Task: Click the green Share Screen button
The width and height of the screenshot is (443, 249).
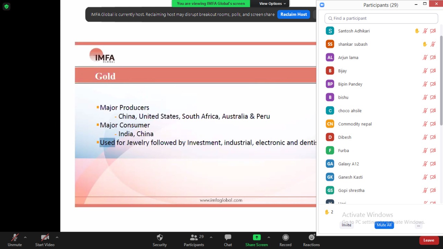Action: point(256,240)
